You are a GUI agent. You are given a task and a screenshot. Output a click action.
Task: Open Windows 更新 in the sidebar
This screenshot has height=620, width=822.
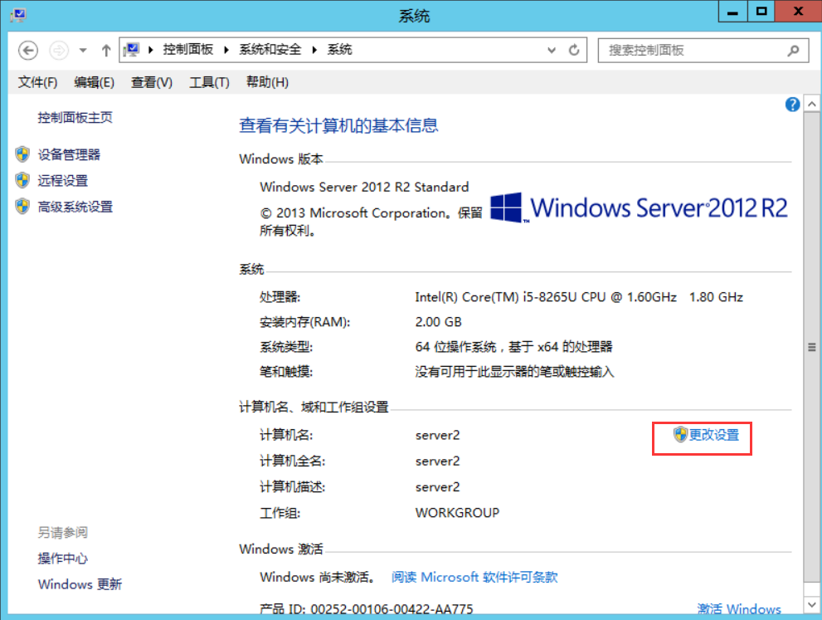80,584
